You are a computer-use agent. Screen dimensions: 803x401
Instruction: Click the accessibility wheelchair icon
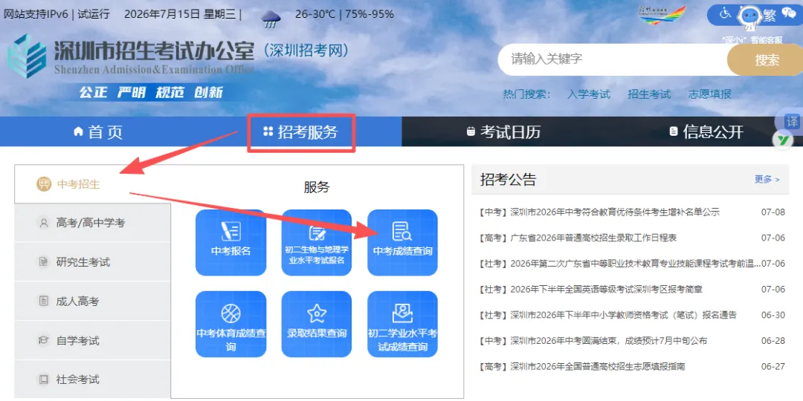[725, 14]
